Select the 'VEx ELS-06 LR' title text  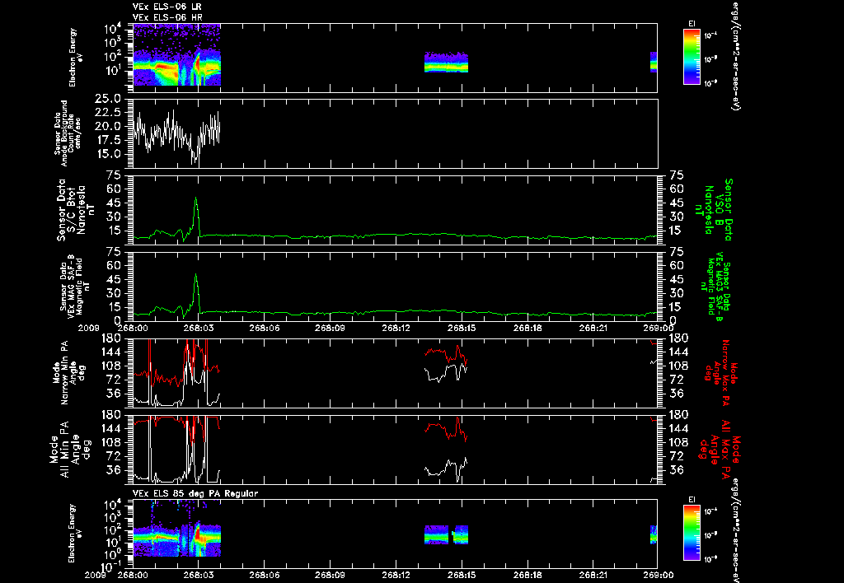coord(167,7)
